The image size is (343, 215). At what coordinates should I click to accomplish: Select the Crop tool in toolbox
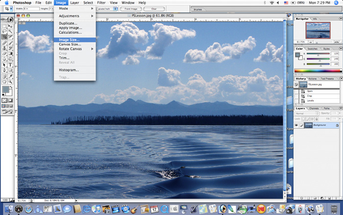click(4, 37)
